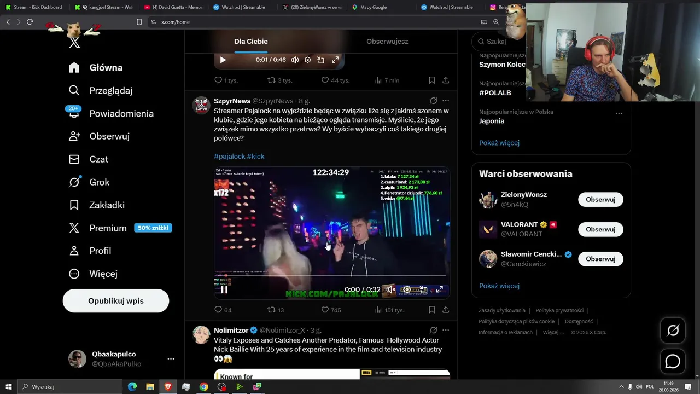
Task: Open Grok explain icon on Nolimitzor post
Action: click(x=434, y=330)
